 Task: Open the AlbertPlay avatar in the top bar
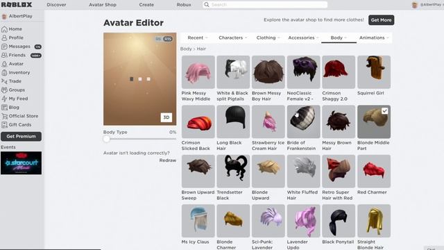click(x=415, y=5)
